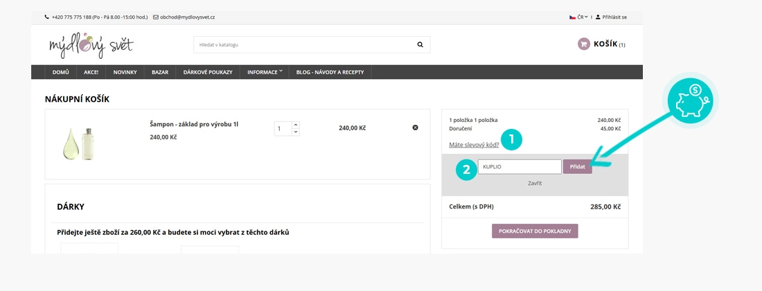Image resolution: width=762 pixels, height=291 pixels.
Task: Open BAZAR menu item
Action: click(x=160, y=72)
